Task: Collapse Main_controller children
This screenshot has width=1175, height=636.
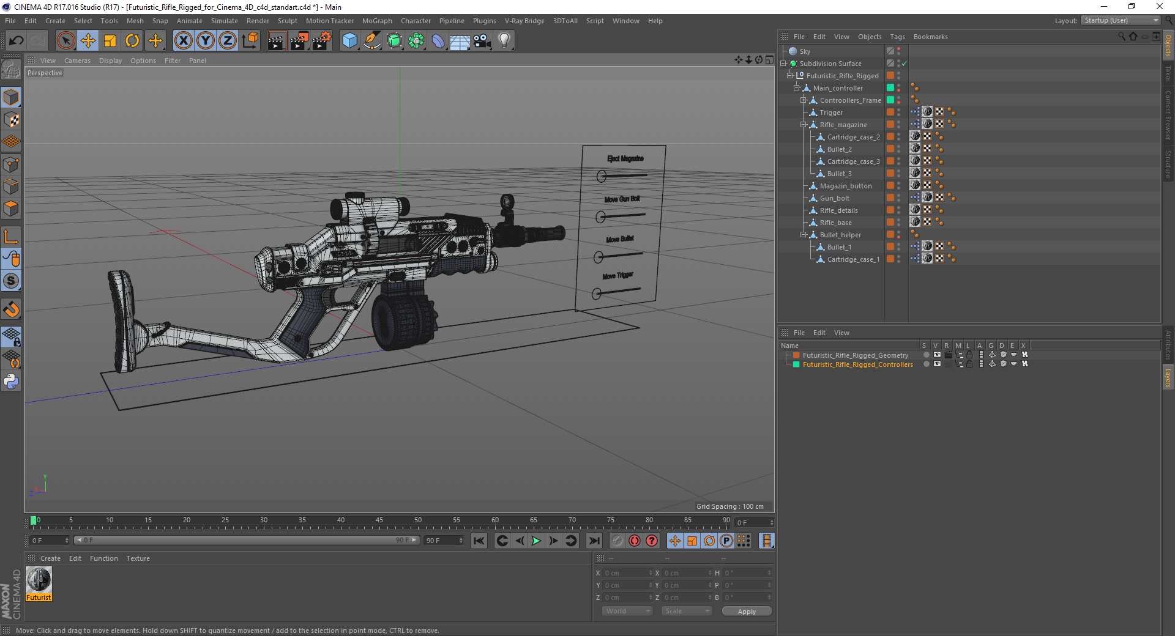Action: coord(797,88)
